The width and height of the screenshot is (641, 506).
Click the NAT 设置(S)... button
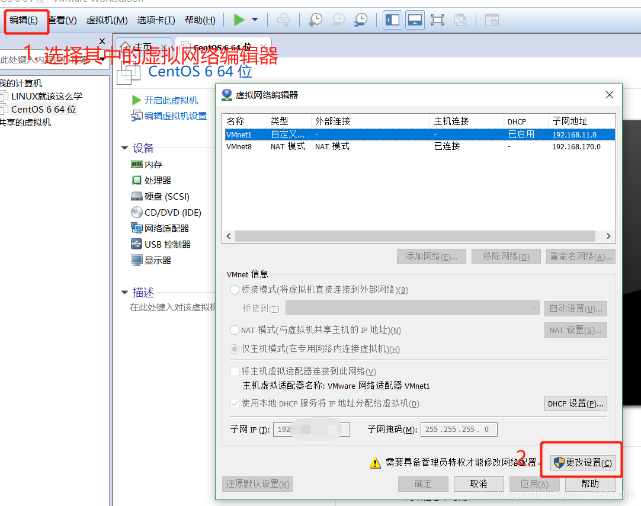tap(576, 330)
